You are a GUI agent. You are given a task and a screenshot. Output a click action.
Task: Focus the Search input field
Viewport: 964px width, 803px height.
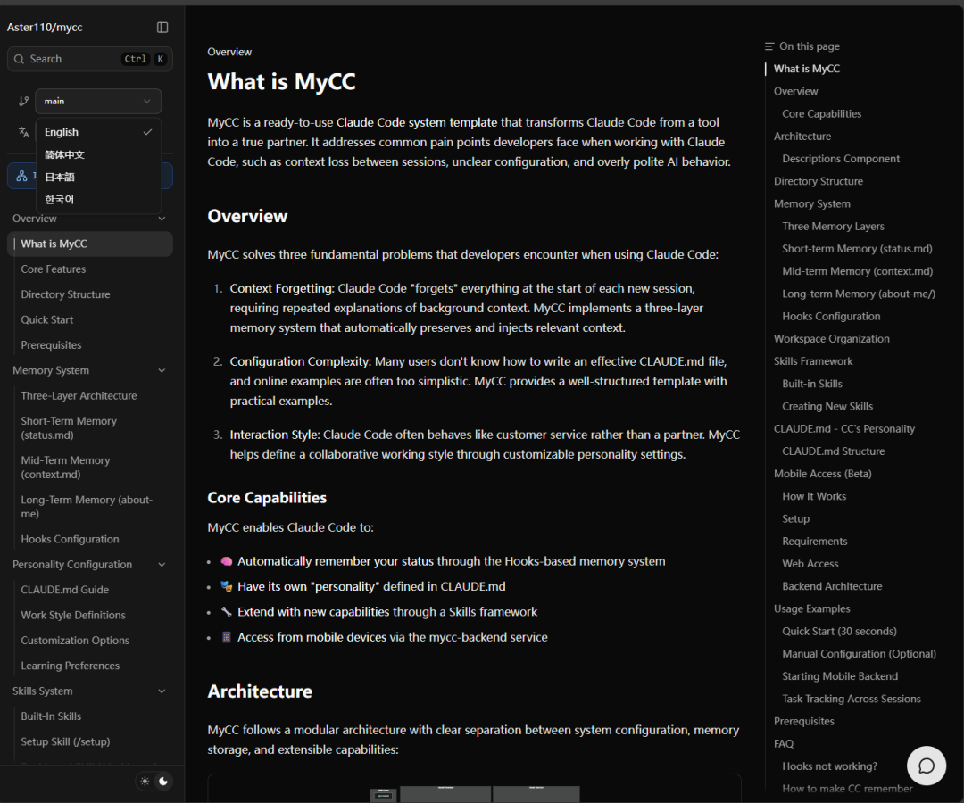tap(90, 59)
